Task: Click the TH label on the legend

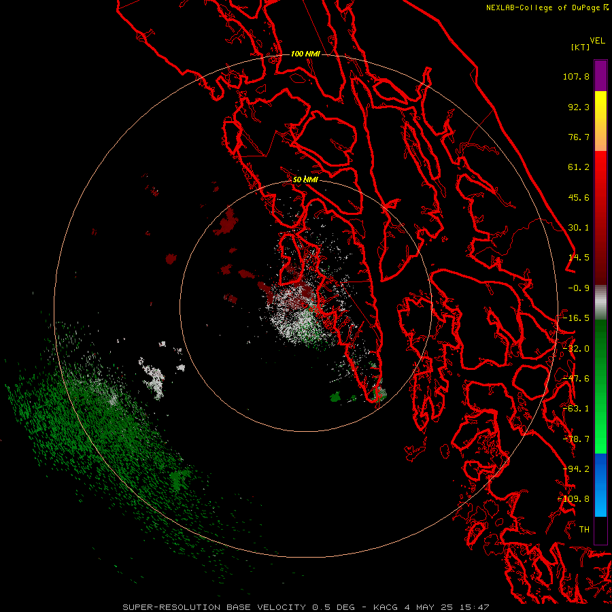Action: (584, 530)
